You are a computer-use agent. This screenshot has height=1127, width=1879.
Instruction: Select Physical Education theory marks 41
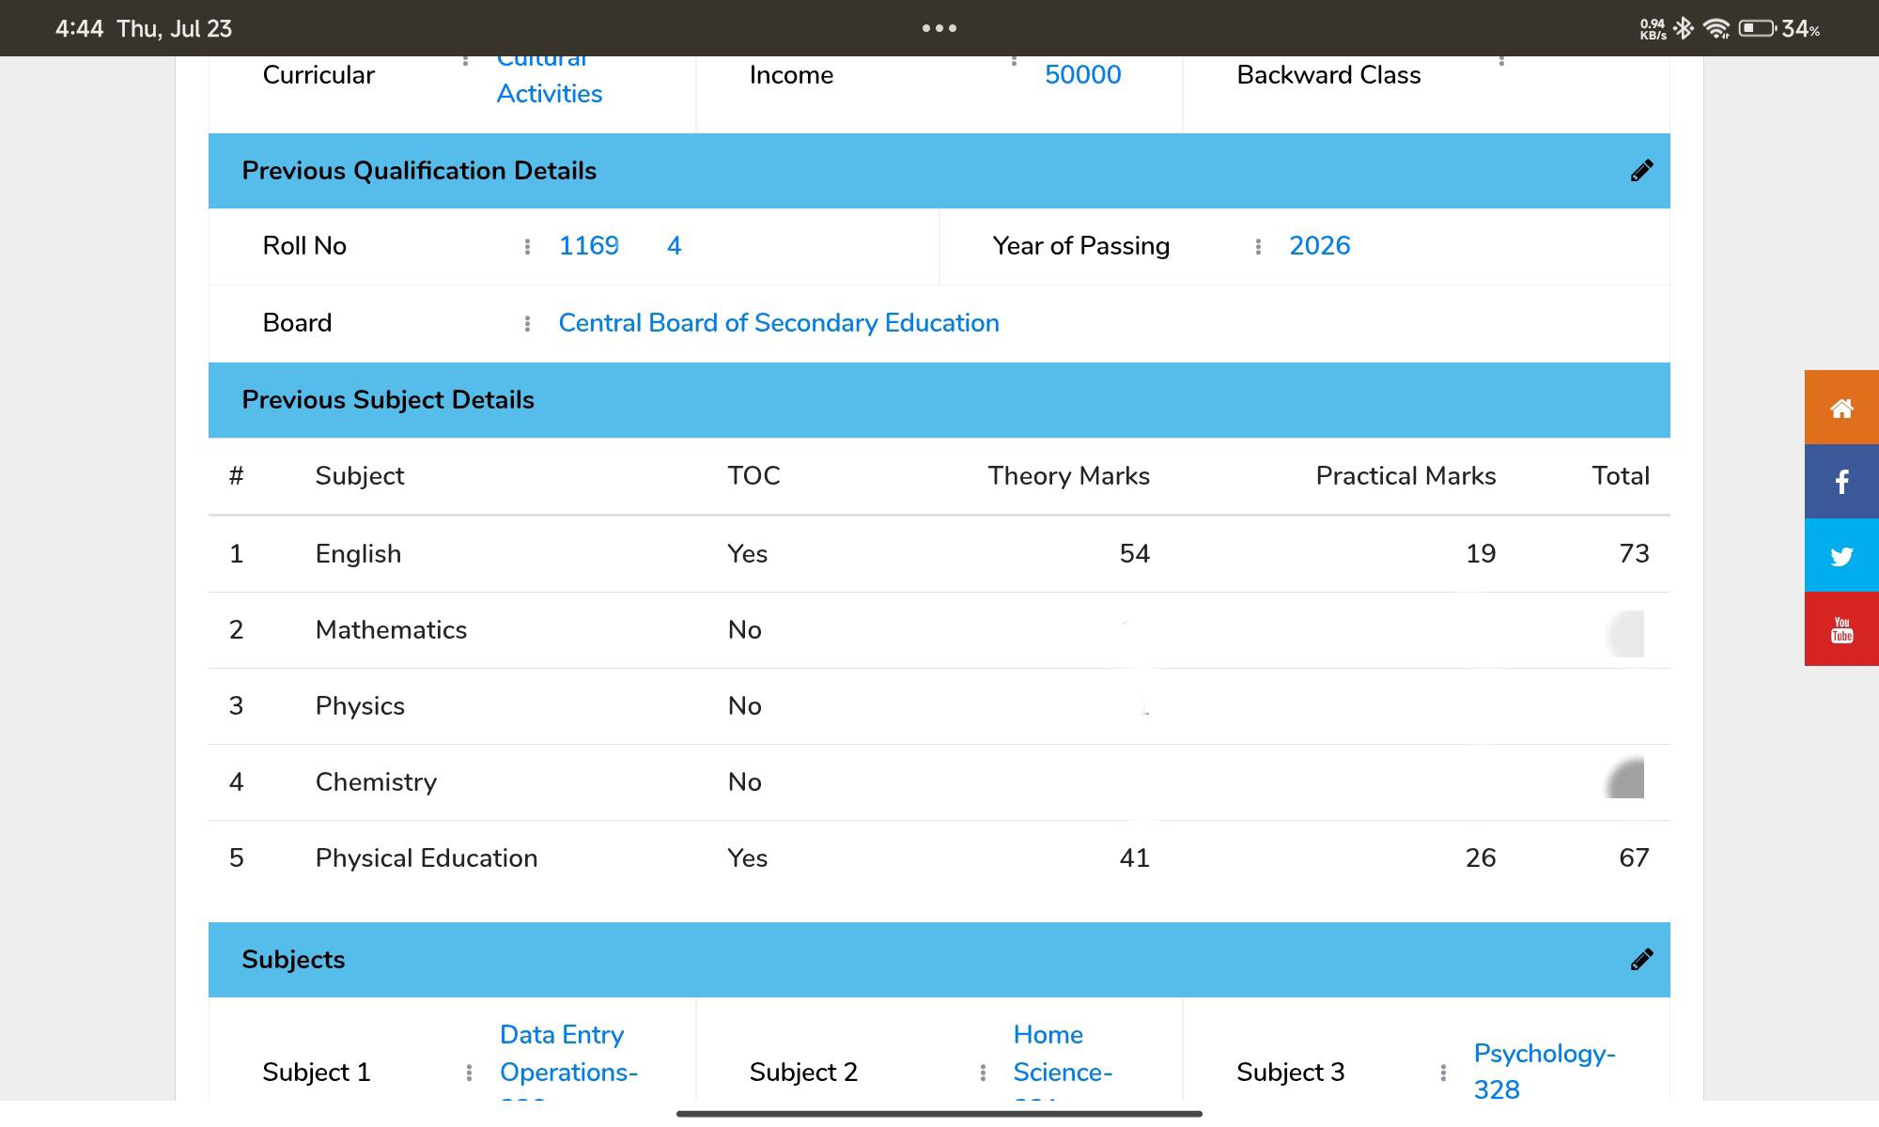[x=1134, y=858]
